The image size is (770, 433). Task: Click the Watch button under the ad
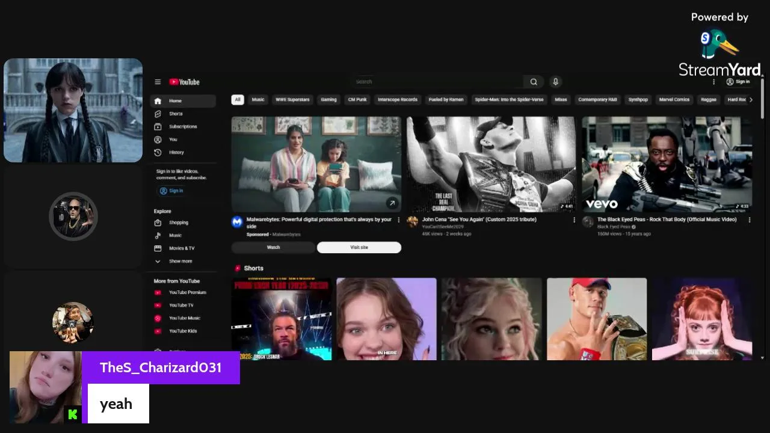(x=273, y=247)
